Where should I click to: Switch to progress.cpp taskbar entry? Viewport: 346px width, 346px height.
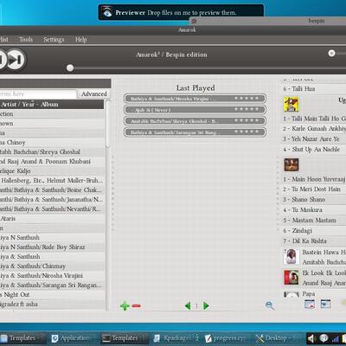pyautogui.click(x=226, y=338)
